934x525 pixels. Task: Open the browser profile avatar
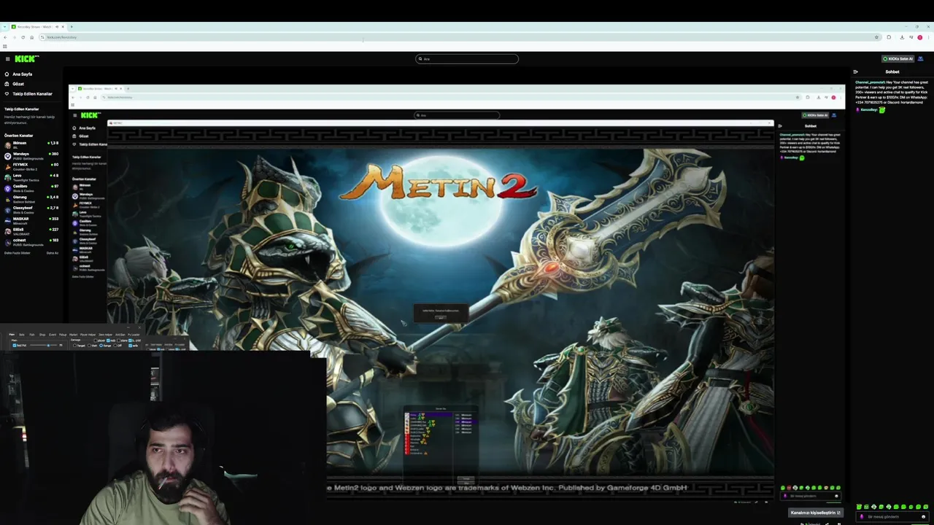[920, 37]
